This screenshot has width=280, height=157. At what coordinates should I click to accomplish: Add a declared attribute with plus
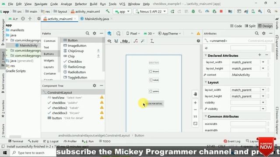tap(259, 55)
